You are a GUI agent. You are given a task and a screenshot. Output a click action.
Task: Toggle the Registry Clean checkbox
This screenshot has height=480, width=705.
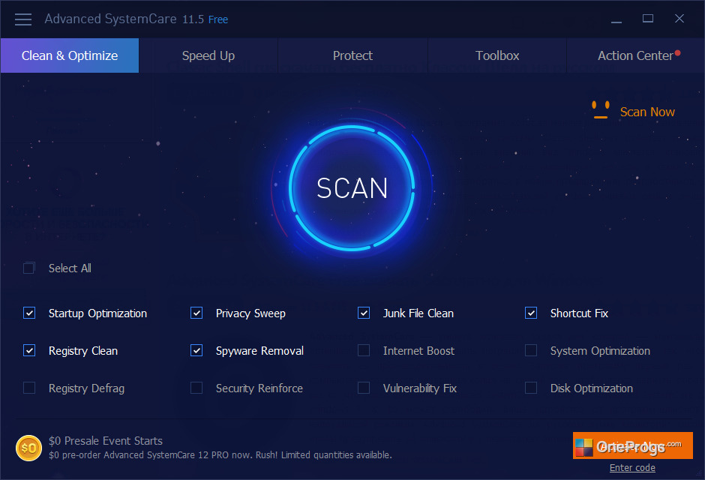click(29, 350)
